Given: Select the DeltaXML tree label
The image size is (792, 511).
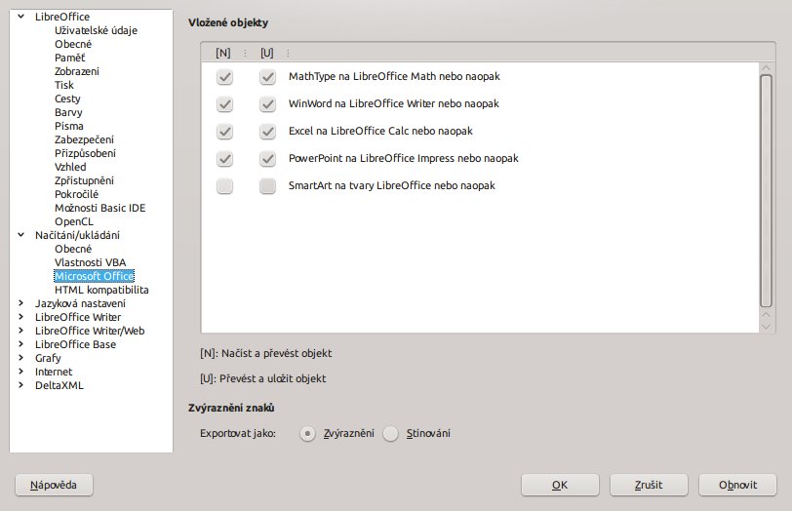Looking at the screenshot, I should tap(59, 385).
